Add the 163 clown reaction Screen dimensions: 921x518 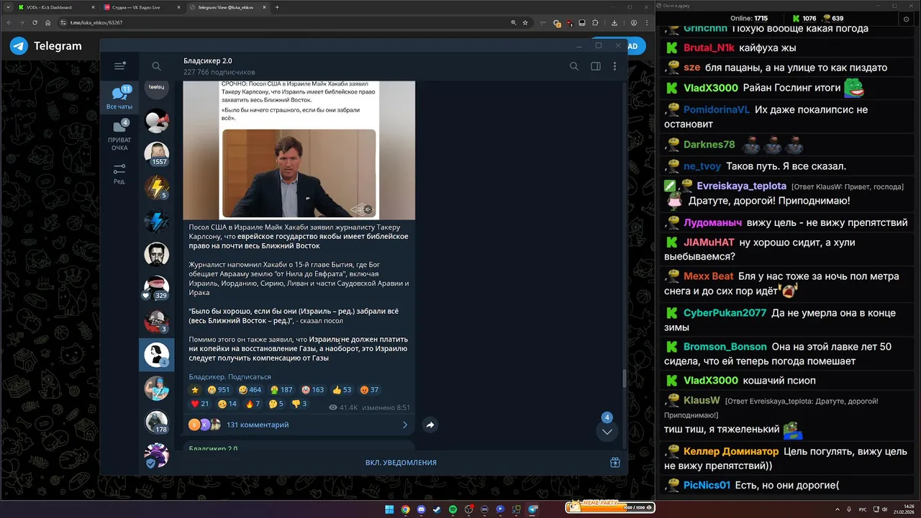coord(312,390)
